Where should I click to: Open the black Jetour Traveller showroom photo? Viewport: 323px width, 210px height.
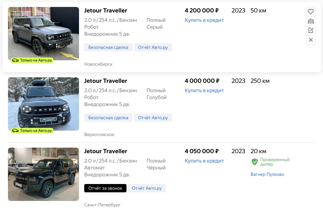pyautogui.click(x=43, y=174)
